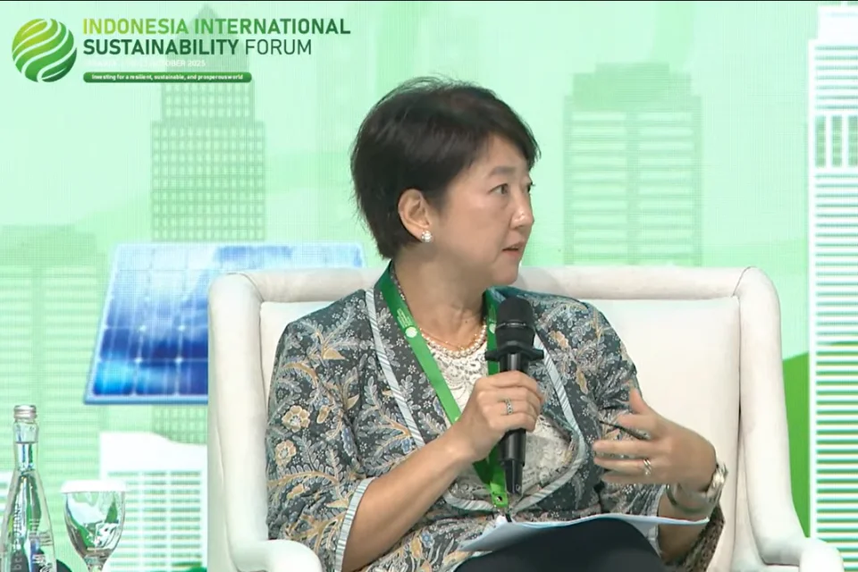Click the green tagline banner below the title
858x572 pixels.
point(167,78)
